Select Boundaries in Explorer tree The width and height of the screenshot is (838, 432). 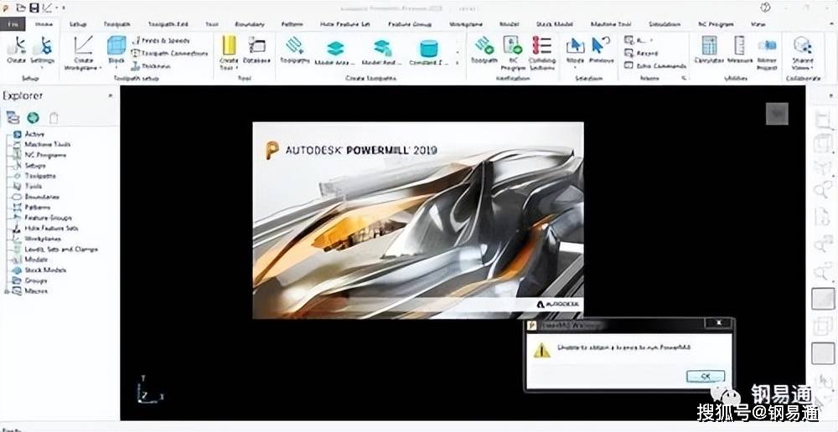[36, 197]
